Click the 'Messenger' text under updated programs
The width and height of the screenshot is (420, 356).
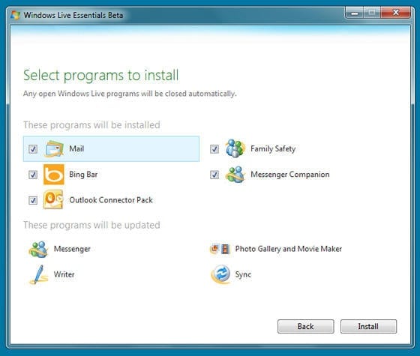tap(72, 249)
